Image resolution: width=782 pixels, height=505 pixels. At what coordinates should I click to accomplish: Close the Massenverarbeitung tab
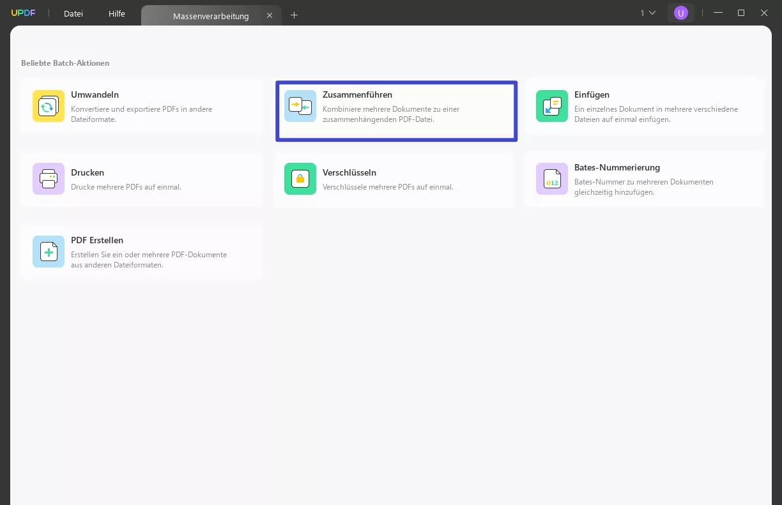[x=270, y=15]
